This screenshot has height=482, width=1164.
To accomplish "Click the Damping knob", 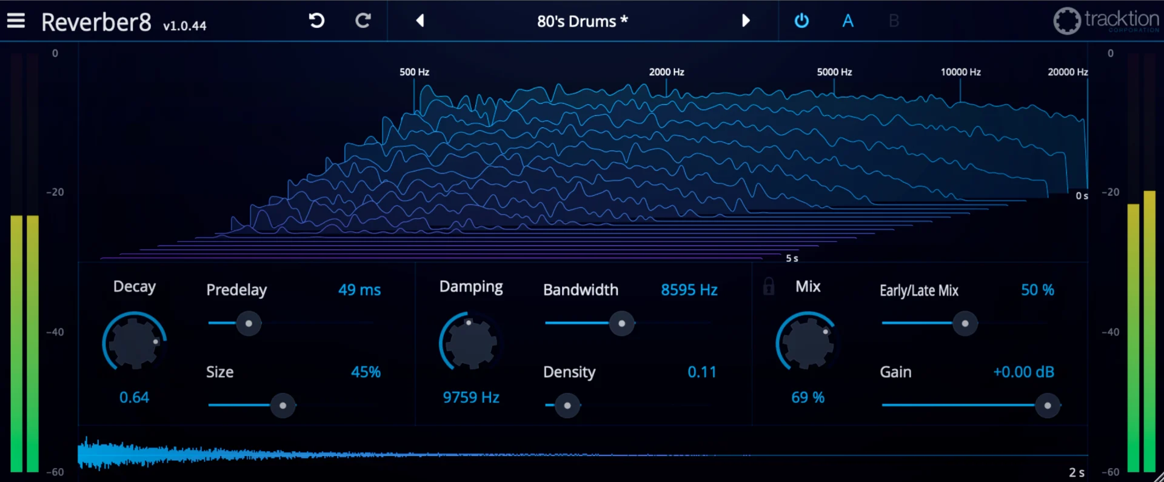I will click(471, 341).
